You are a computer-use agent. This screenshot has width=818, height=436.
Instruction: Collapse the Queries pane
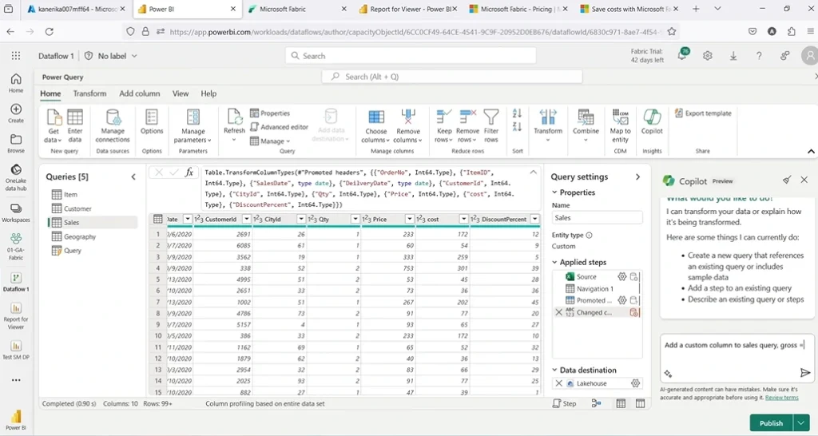133,176
